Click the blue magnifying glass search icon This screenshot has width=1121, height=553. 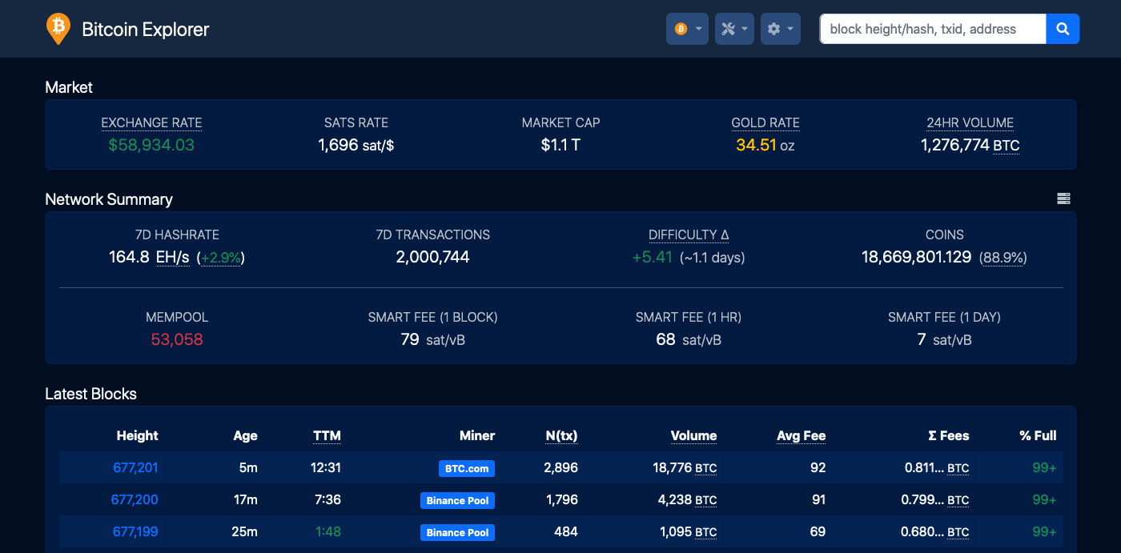[x=1063, y=28]
